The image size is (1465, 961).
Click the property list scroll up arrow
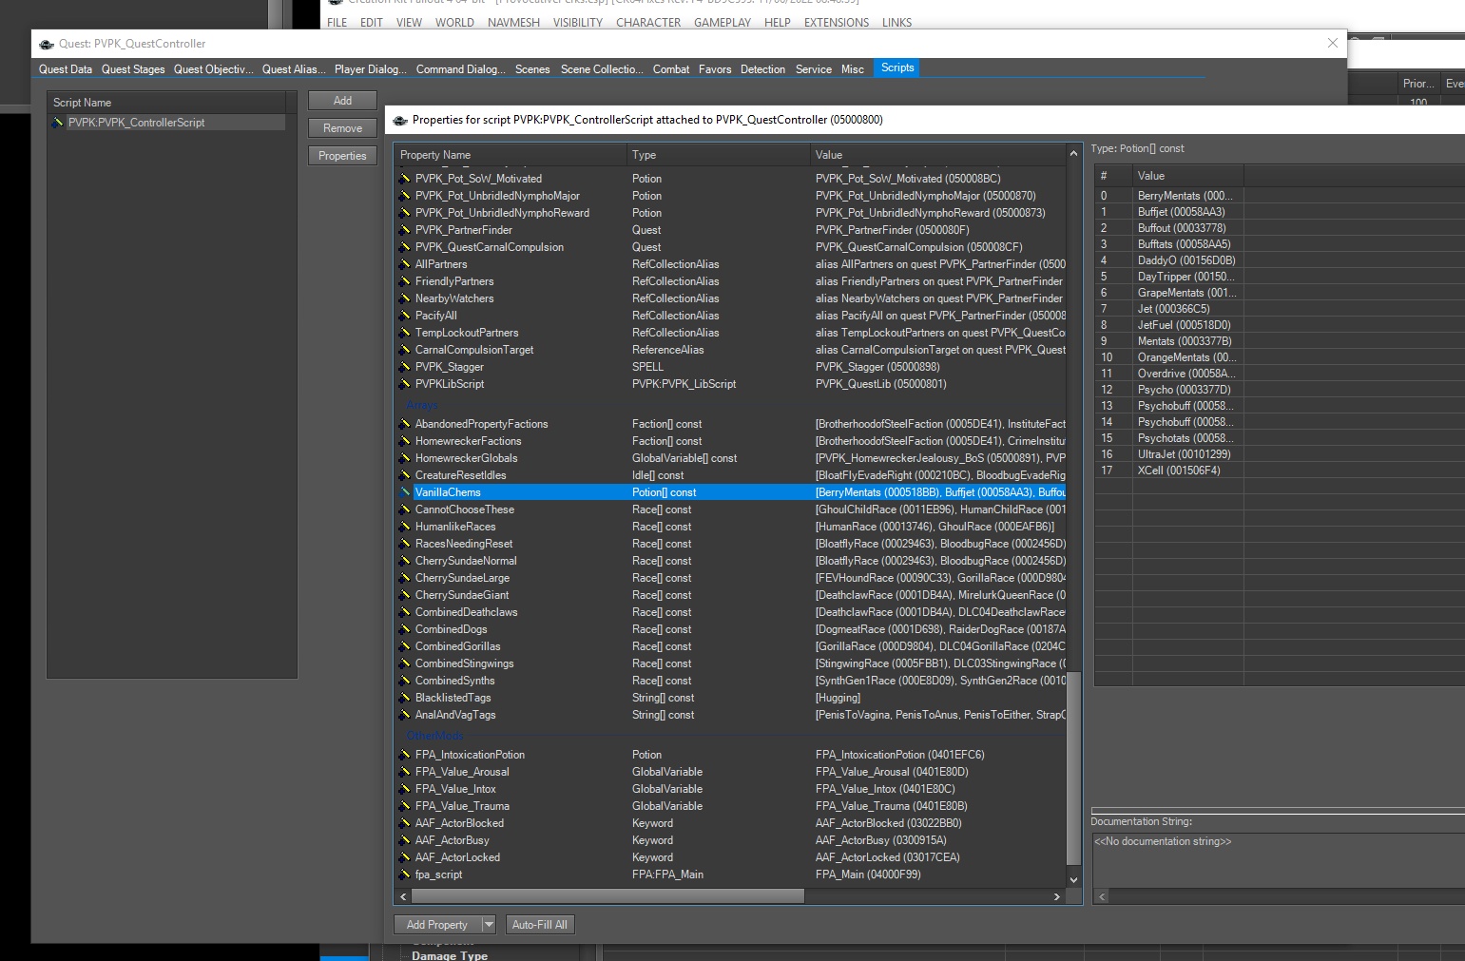tap(1074, 153)
